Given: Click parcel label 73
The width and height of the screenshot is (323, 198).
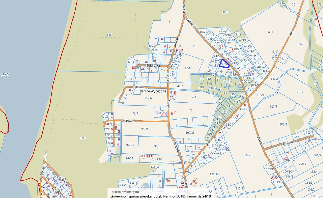Looking at the screenshot, I should 191,110.
